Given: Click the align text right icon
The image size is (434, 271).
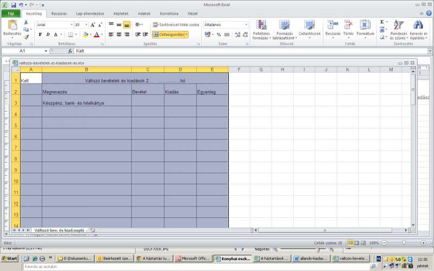Looking at the screenshot, I should [x=127, y=35].
